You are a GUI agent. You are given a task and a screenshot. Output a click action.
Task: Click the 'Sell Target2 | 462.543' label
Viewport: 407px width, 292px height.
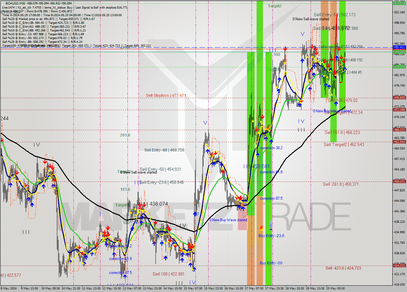coord(344,144)
